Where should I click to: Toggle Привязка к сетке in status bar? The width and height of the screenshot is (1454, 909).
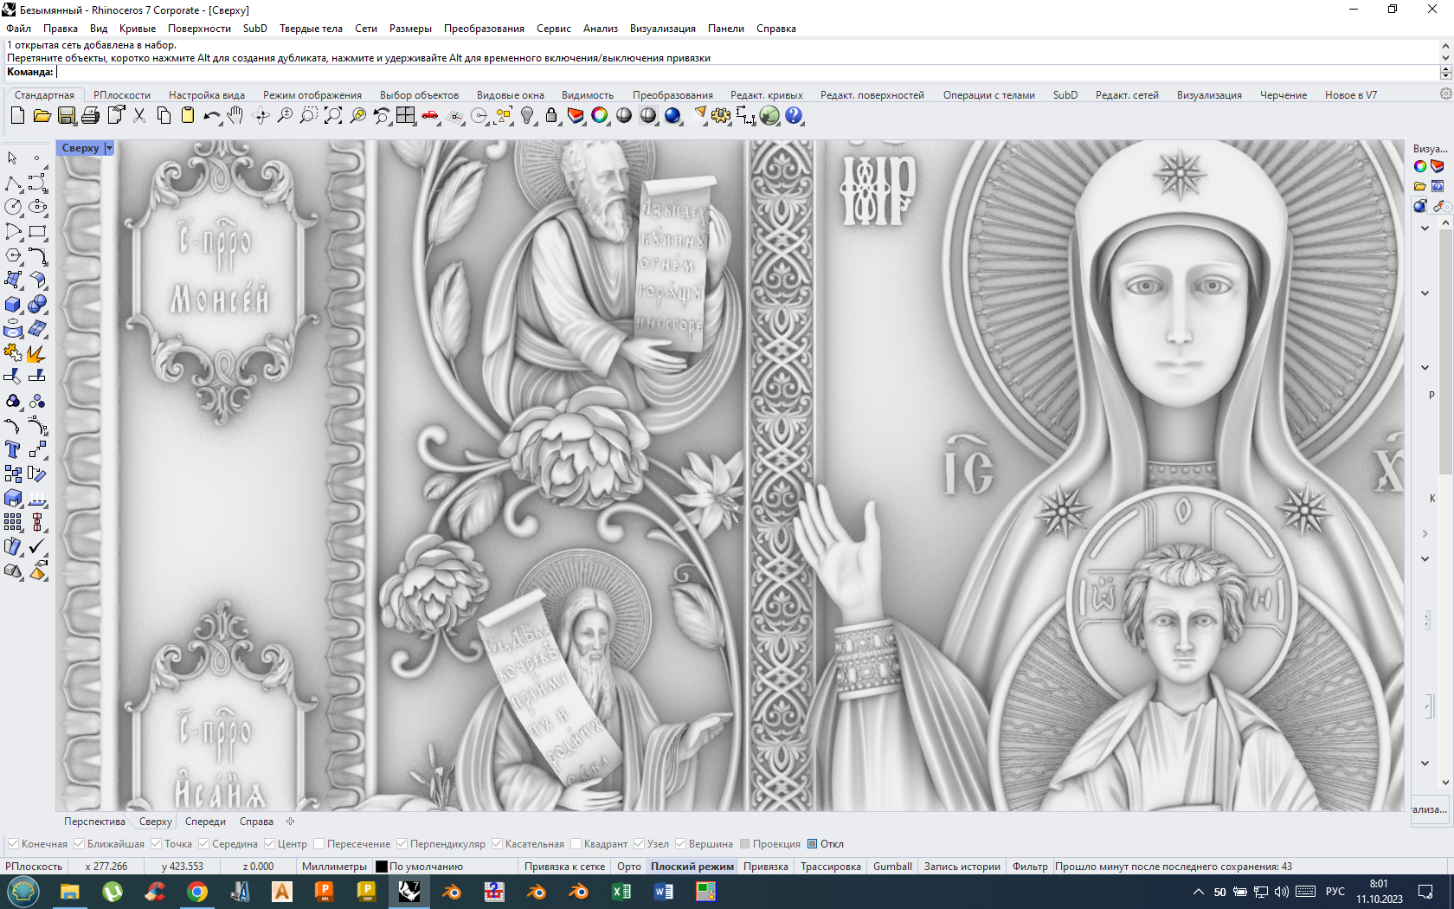(564, 867)
